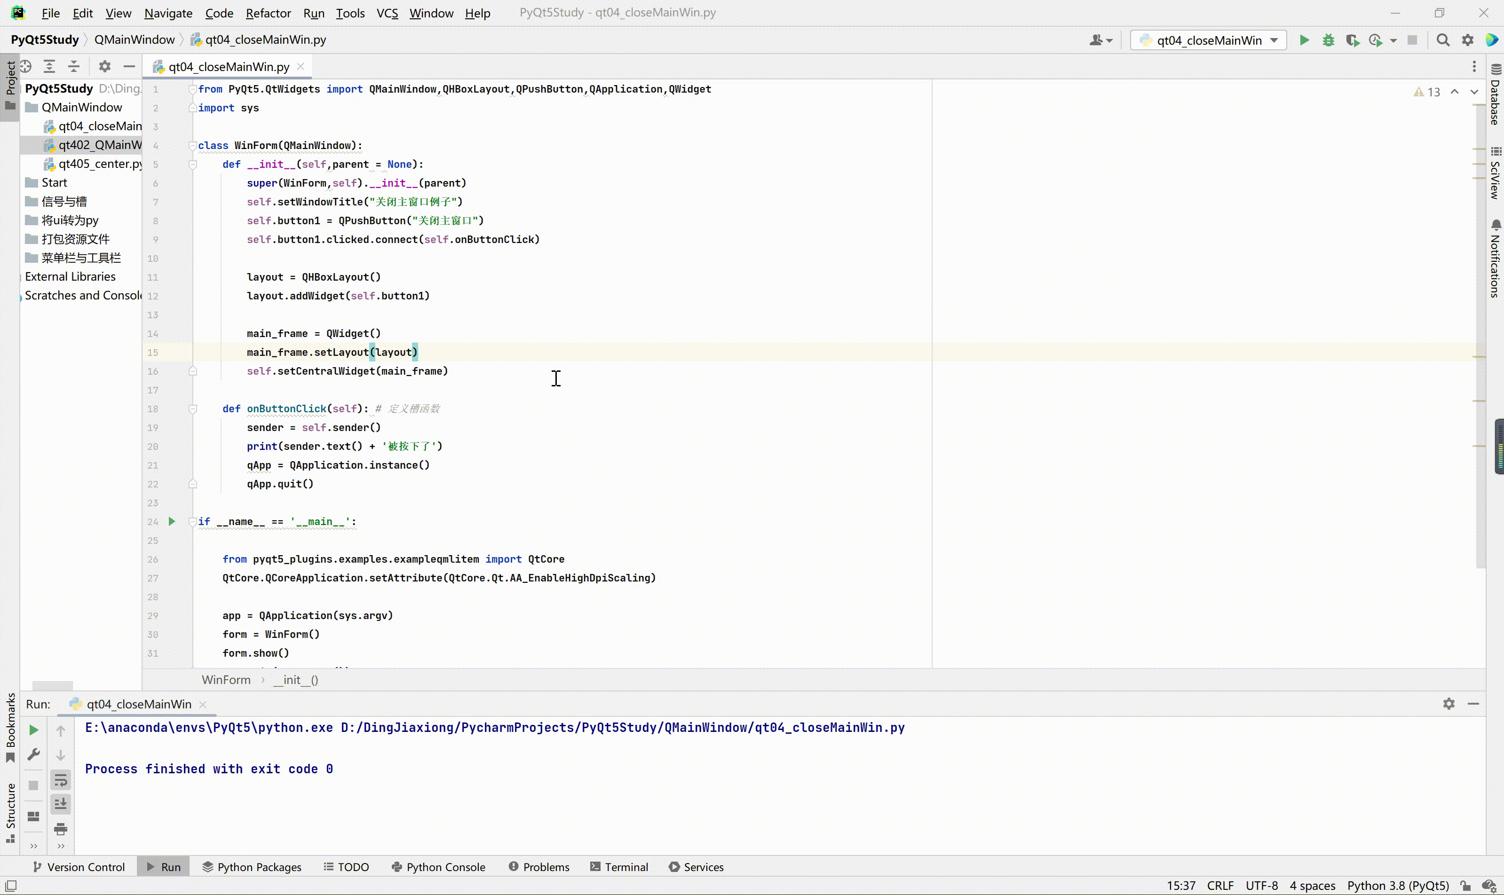Select the Search everywhere icon
The height and width of the screenshot is (895, 1504).
1444,39
